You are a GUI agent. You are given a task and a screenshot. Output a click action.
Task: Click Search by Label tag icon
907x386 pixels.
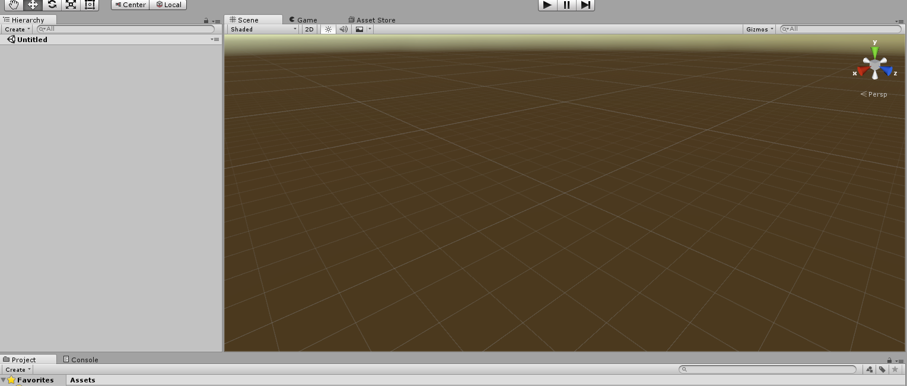pos(882,369)
